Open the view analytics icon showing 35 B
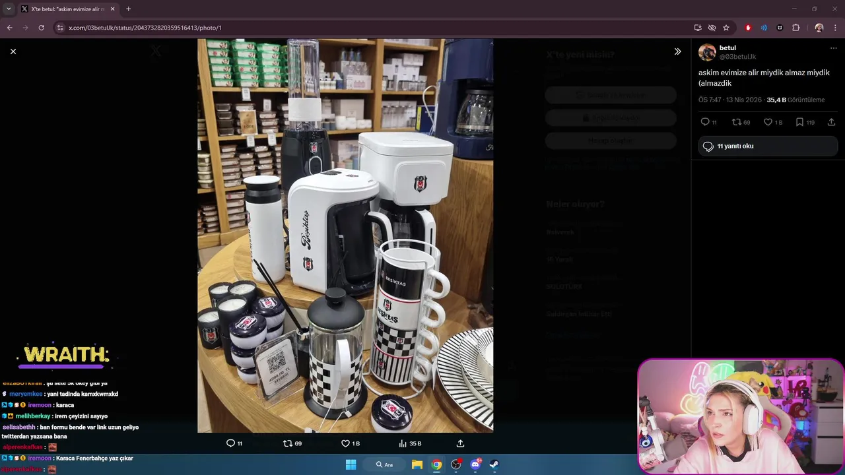 pyautogui.click(x=403, y=443)
